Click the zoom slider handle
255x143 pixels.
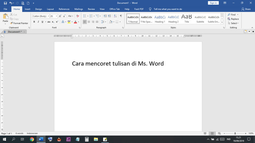(x=235, y=133)
